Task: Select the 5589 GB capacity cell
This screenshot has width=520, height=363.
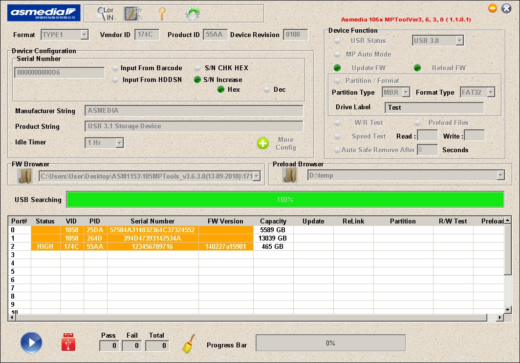Action: pos(273,230)
